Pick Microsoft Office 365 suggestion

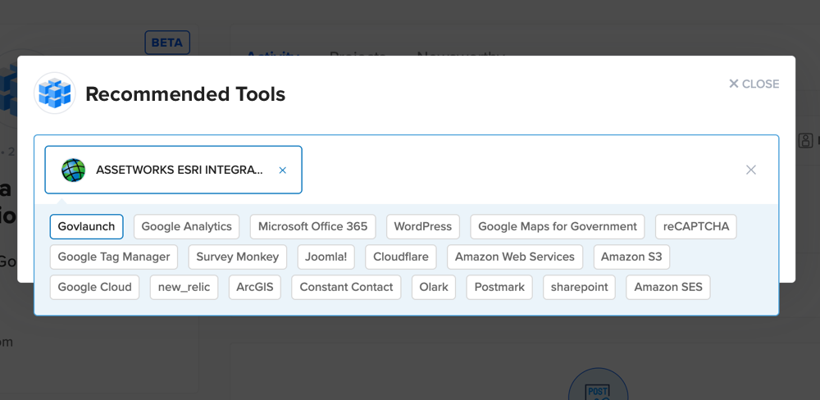pos(312,226)
